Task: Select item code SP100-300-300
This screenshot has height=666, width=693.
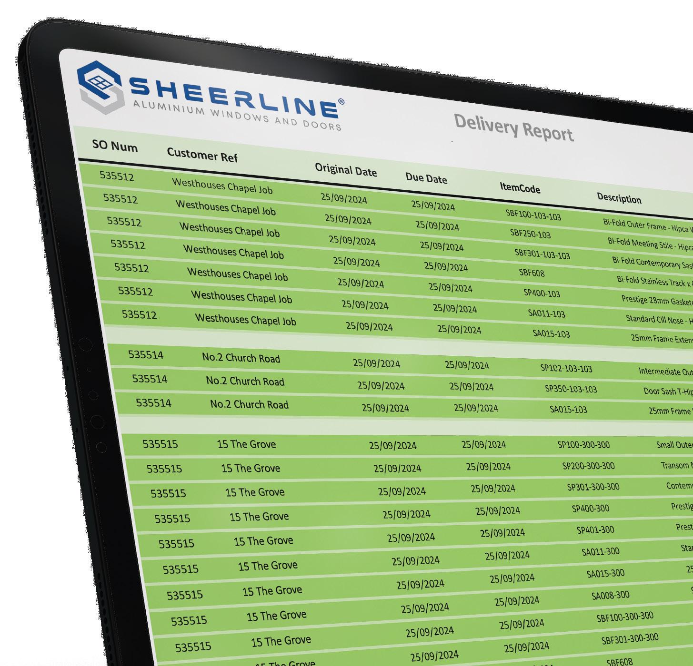Action: coord(584,445)
